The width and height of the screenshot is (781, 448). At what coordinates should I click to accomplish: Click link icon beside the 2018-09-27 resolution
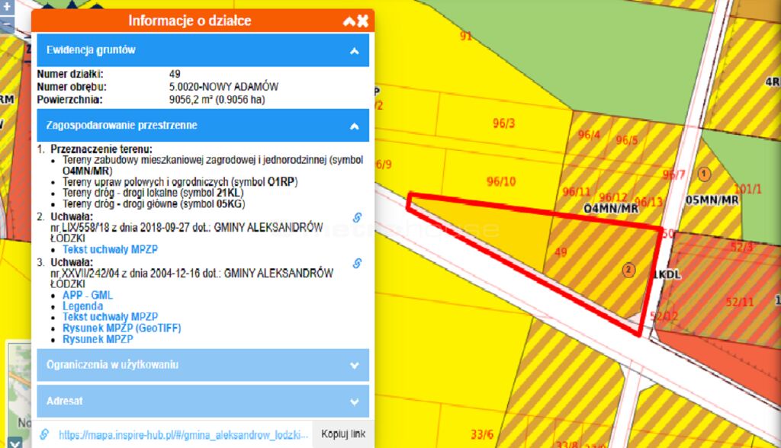(356, 218)
